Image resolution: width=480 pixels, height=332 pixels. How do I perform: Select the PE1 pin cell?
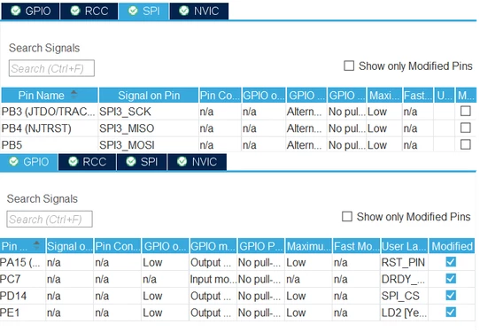tap(22, 313)
